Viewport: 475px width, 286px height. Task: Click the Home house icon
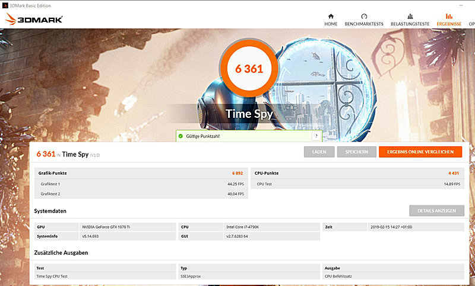click(331, 16)
